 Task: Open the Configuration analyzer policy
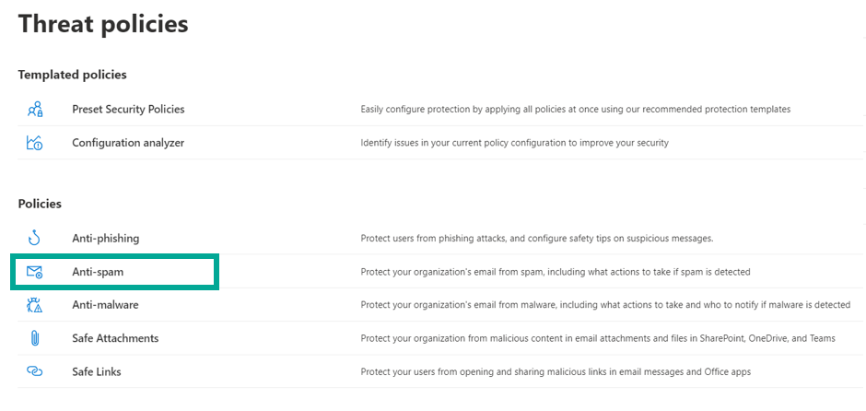[128, 143]
